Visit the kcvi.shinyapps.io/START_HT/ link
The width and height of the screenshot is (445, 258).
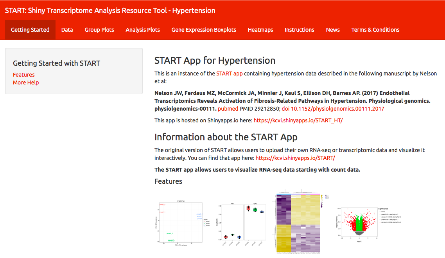298,120
